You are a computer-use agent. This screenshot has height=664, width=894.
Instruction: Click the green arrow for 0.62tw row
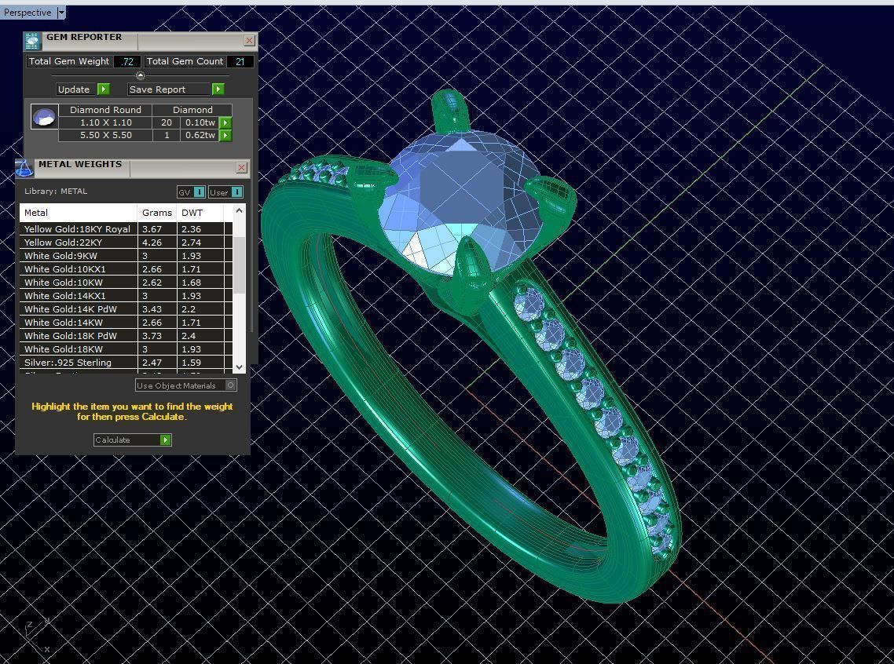pyautogui.click(x=225, y=136)
